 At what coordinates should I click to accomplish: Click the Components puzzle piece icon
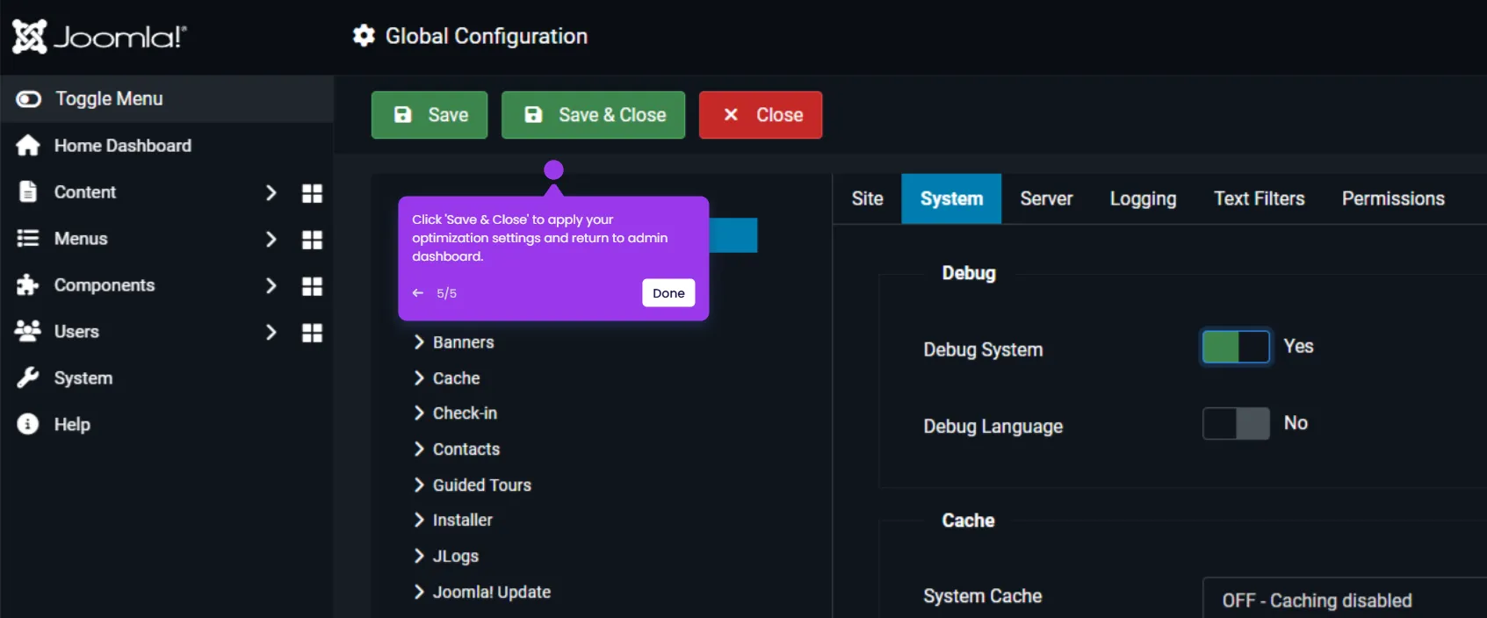point(28,285)
